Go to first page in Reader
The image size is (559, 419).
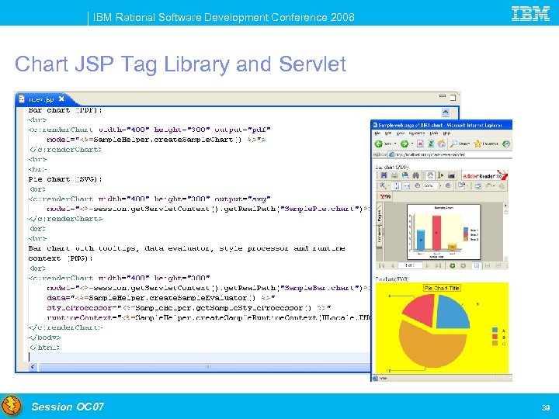[381, 265]
